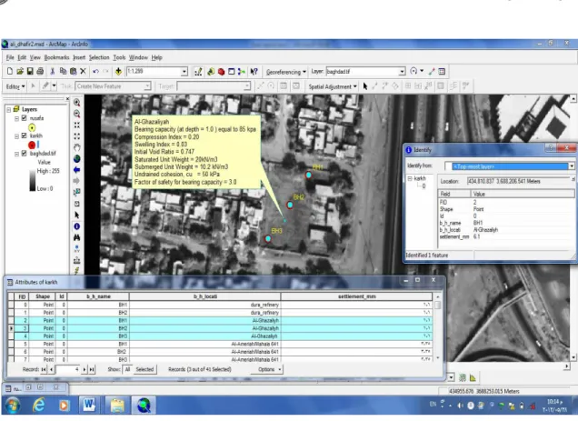This screenshot has width=578, height=421.
Task: Open Microsoft Word from taskbar
Action: click(x=88, y=406)
